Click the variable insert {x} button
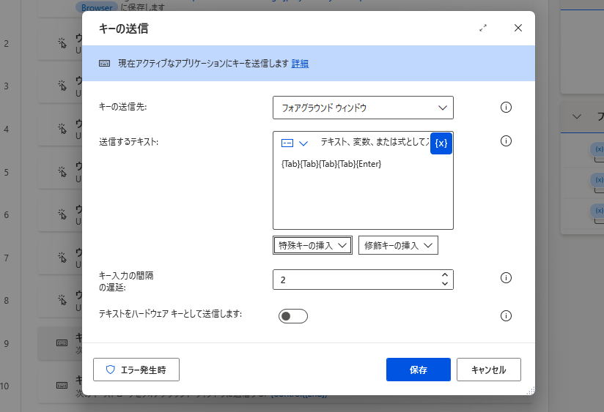The image size is (604, 412). point(441,143)
